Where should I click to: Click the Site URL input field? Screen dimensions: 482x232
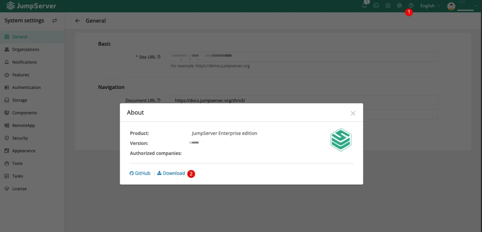coord(304,57)
